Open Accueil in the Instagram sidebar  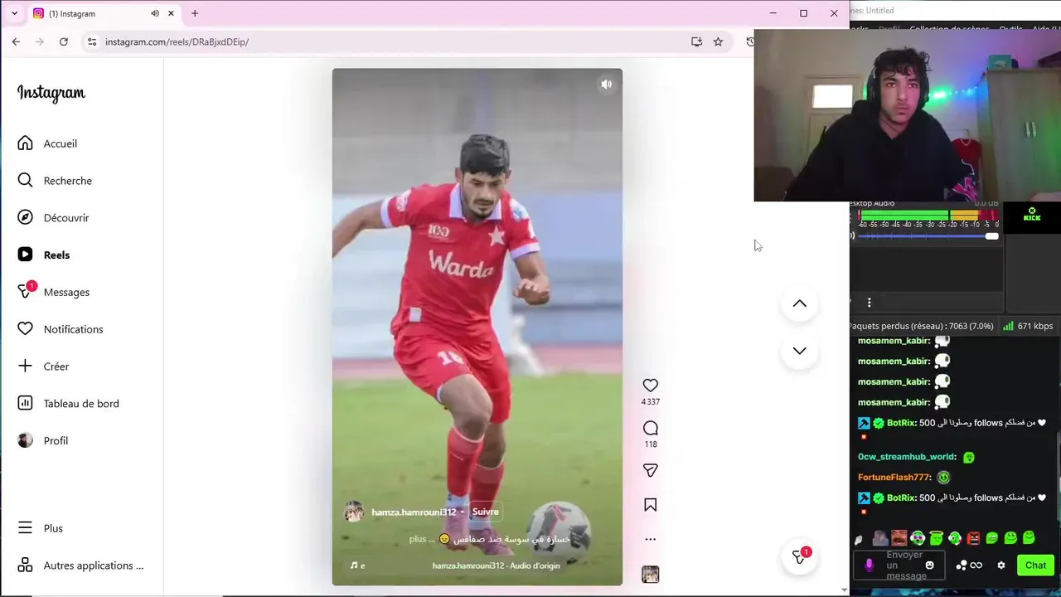(48, 143)
